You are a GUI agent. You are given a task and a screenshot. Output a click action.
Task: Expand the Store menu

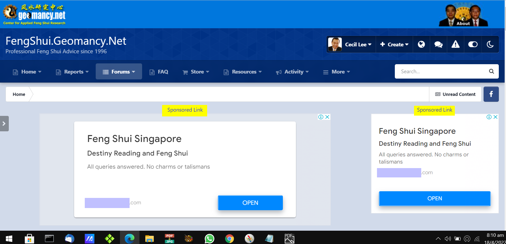196,72
